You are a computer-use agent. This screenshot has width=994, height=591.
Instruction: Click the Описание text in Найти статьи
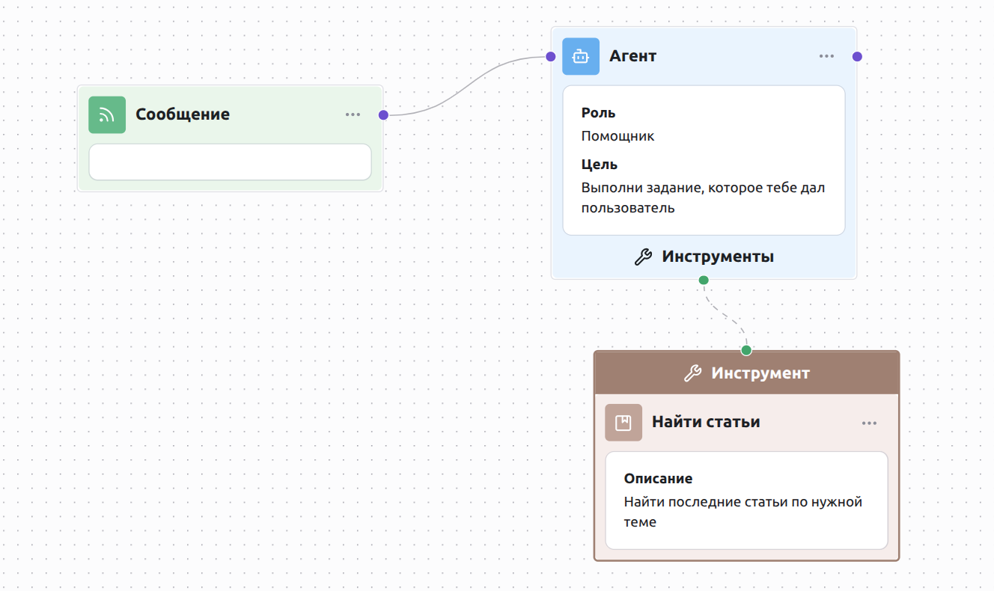click(x=743, y=512)
